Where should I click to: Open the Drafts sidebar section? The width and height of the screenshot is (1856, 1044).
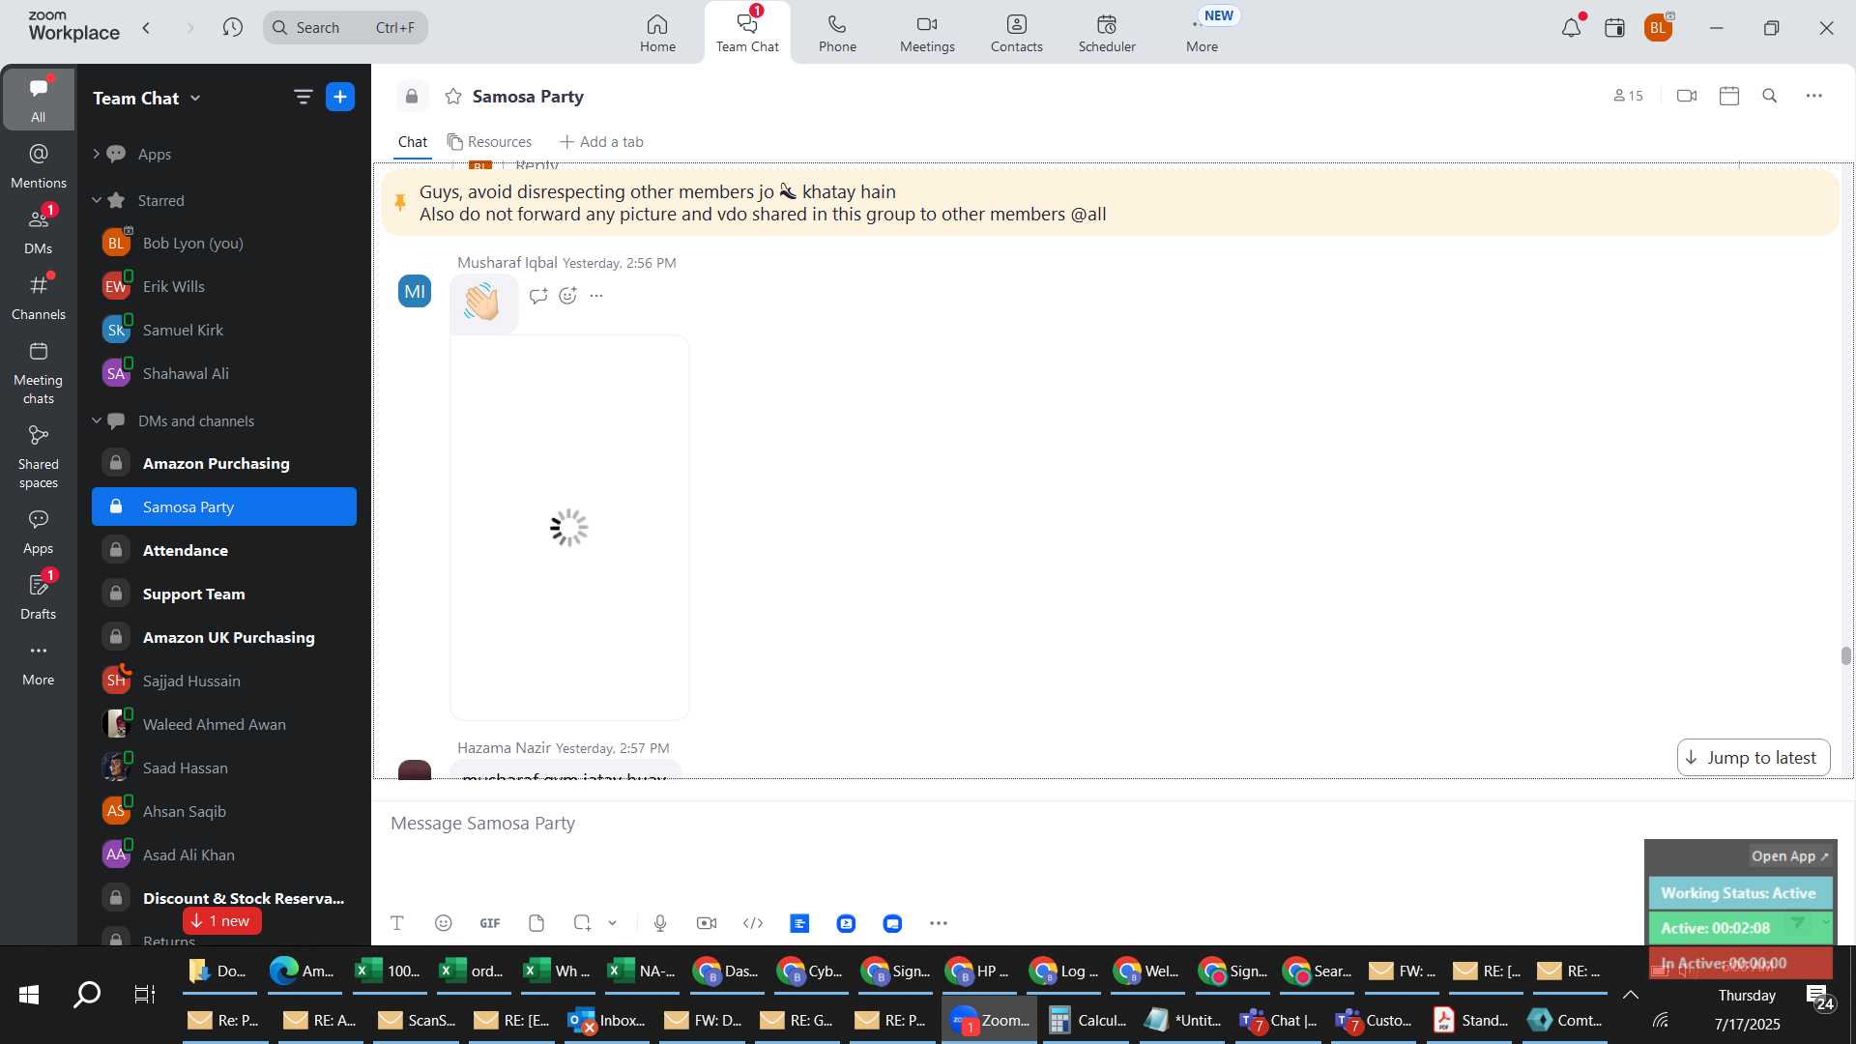(x=39, y=597)
